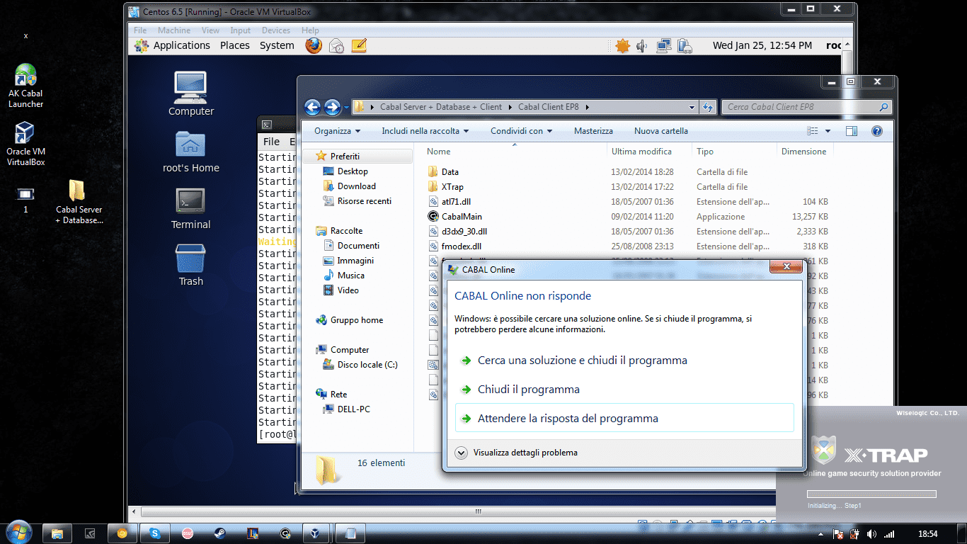Viewport: 967px width, 544px height.
Task: Click Masterizza in the Explorer toolbar
Action: (593, 131)
